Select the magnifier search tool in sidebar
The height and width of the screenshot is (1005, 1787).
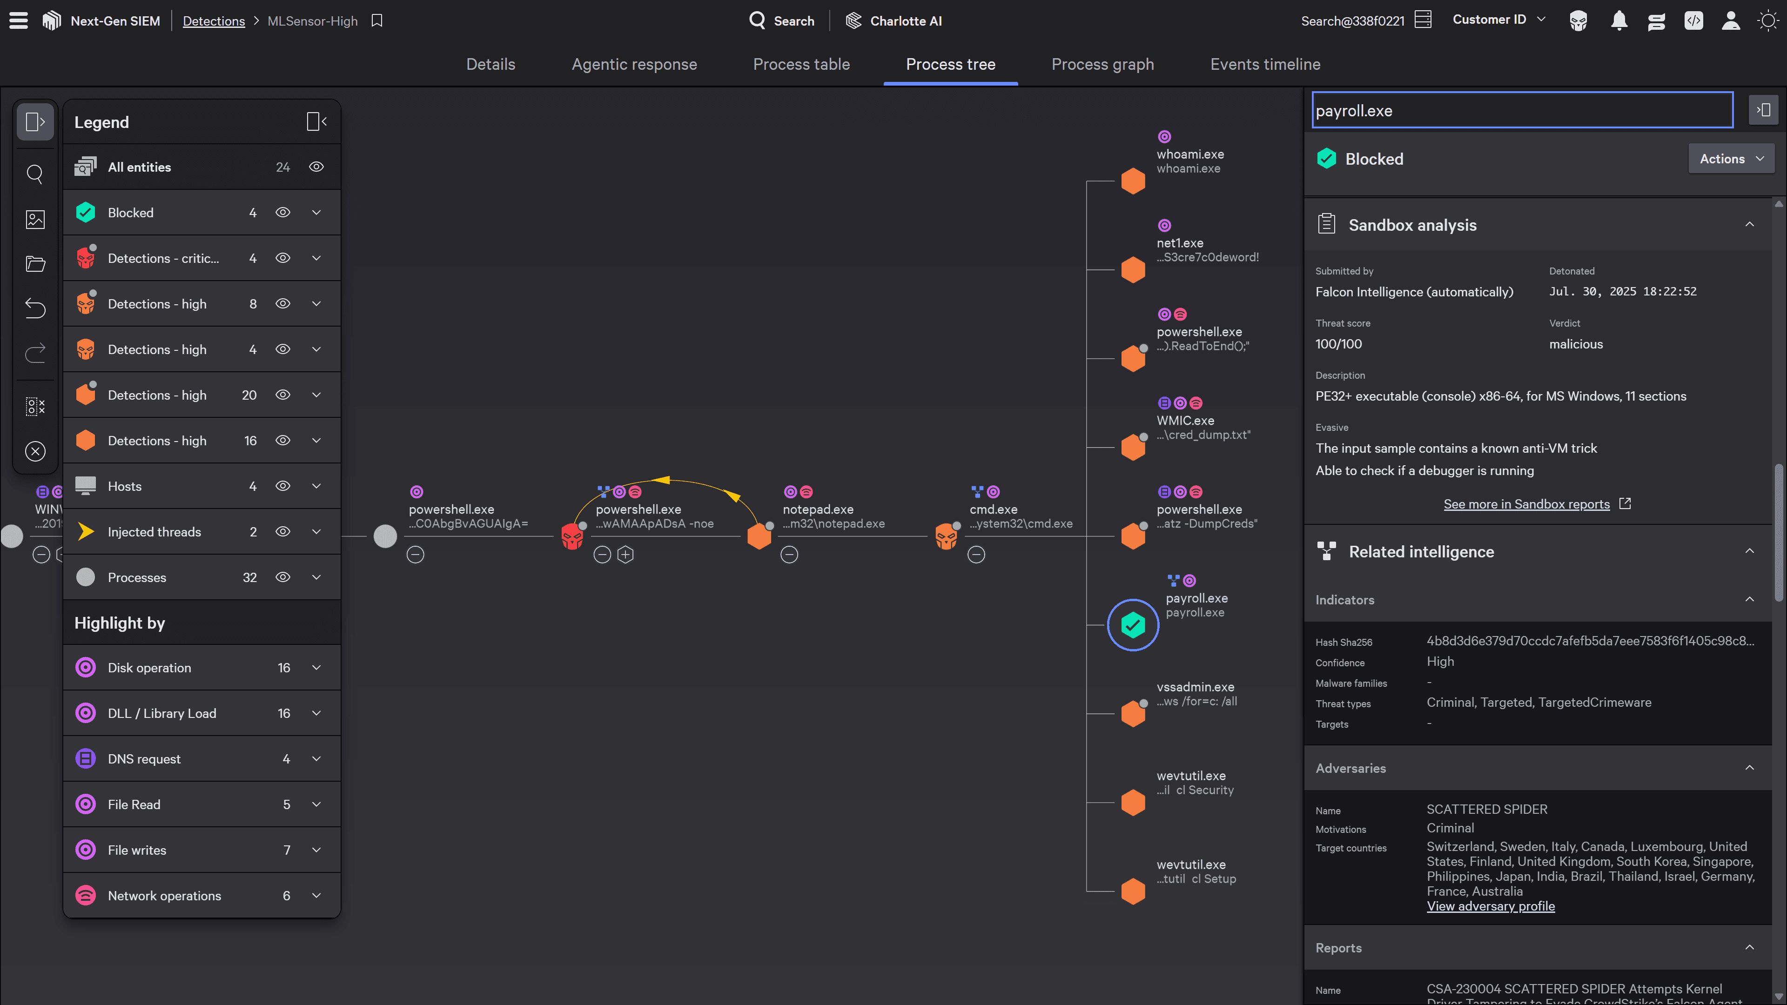(x=35, y=174)
